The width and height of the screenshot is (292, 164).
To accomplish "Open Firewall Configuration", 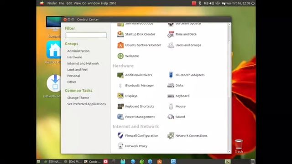I will click(138, 136).
